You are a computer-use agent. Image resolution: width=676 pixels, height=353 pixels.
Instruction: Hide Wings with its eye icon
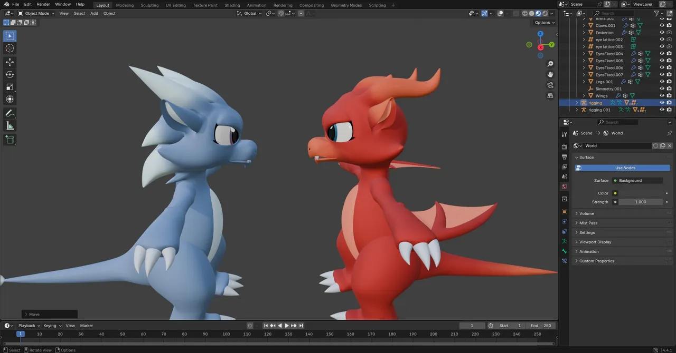(662, 96)
